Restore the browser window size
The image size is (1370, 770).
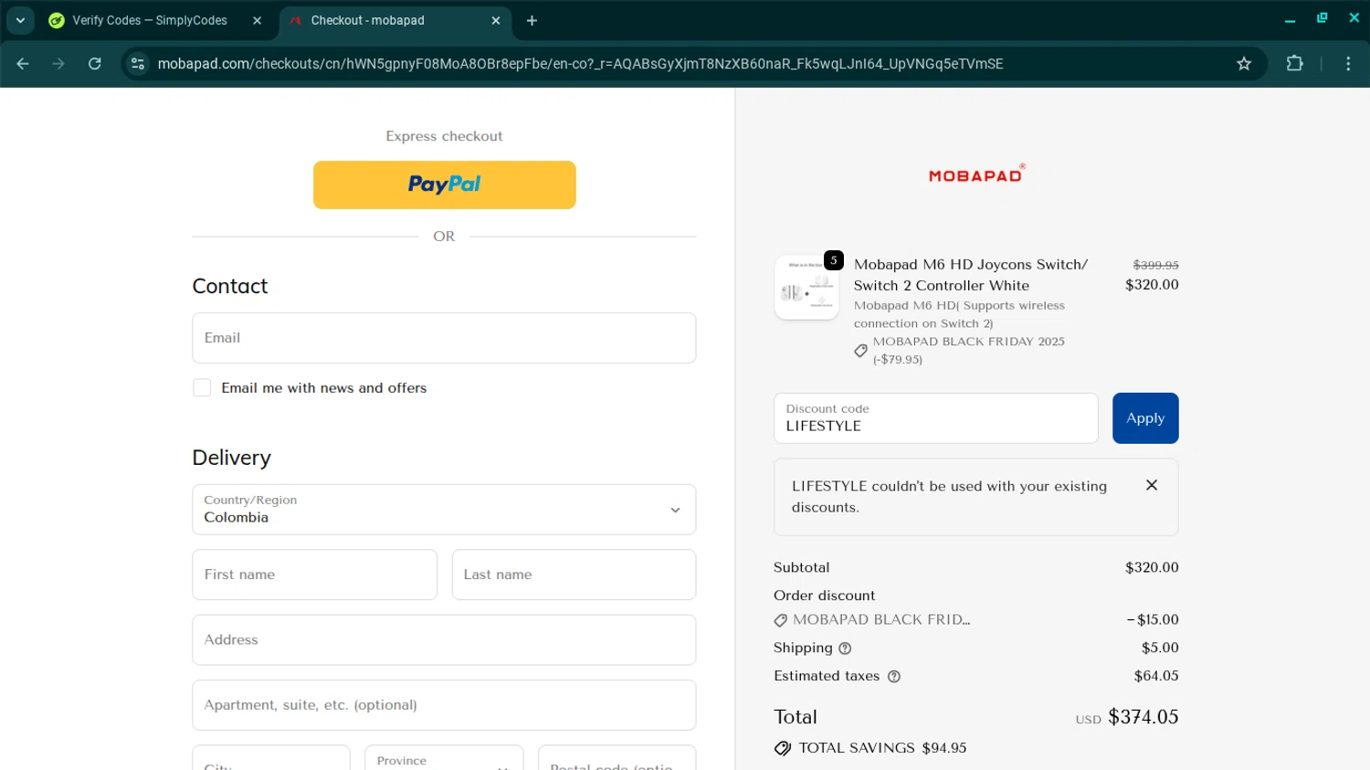[x=1322, y=18]
